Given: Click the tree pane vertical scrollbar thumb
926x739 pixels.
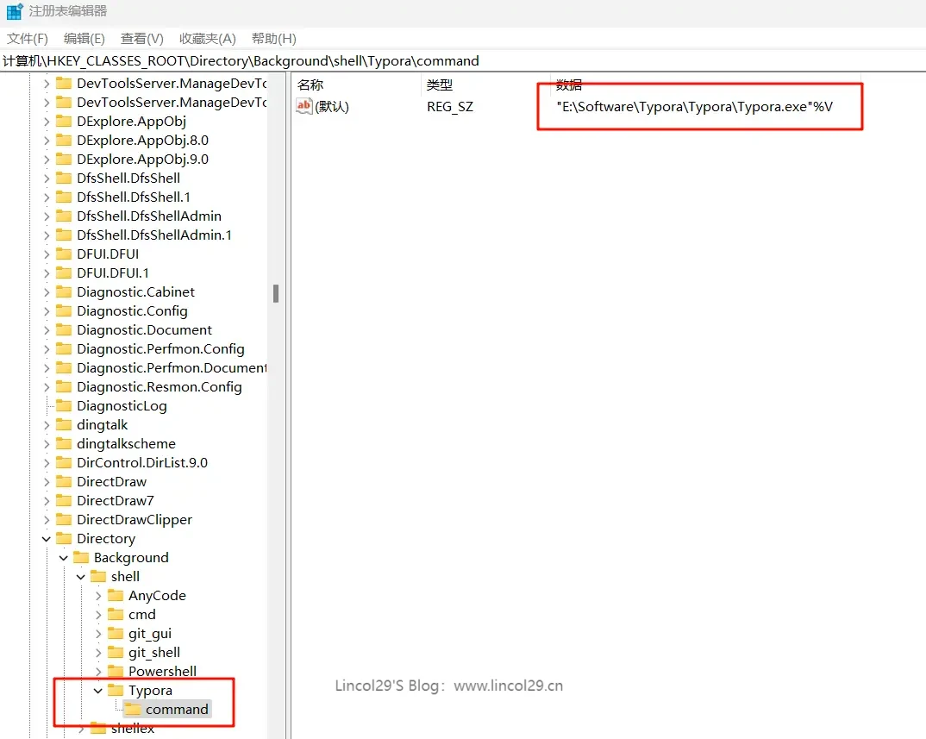Looking at the screenshot, I should pyautogui.click(x=276, y=293).
